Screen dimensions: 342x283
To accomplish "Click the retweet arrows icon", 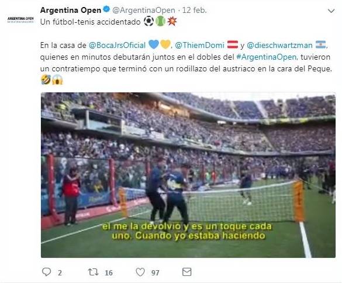I will pos(93,272).
